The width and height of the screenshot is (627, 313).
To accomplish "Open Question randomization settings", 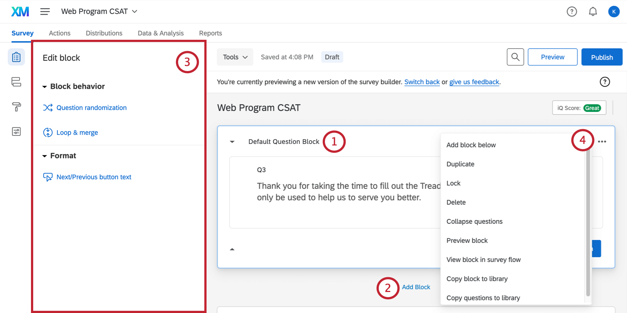I will tap(91, 108).
